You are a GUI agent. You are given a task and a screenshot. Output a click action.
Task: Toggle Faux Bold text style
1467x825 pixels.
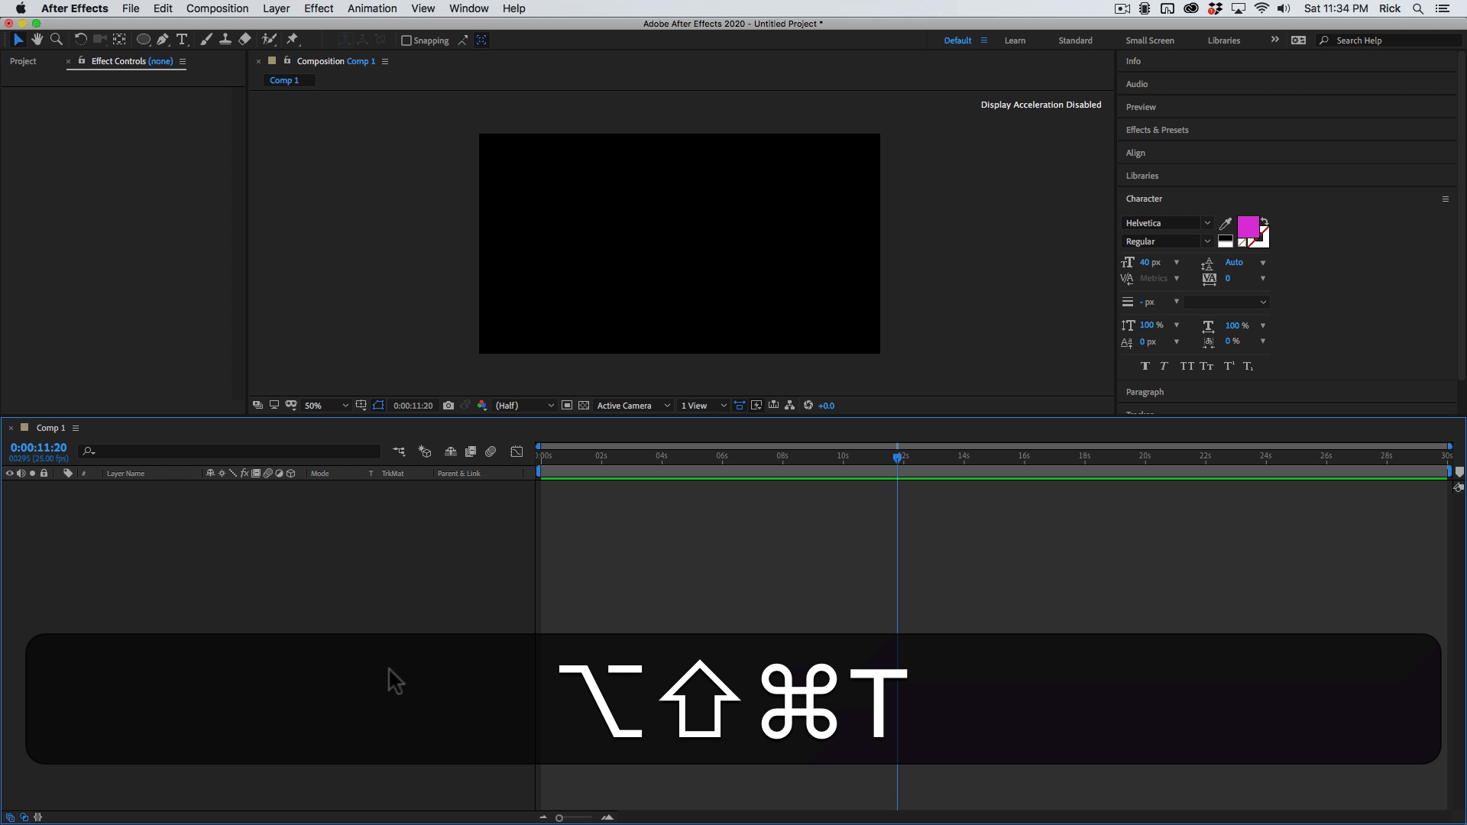point(1145,366)
